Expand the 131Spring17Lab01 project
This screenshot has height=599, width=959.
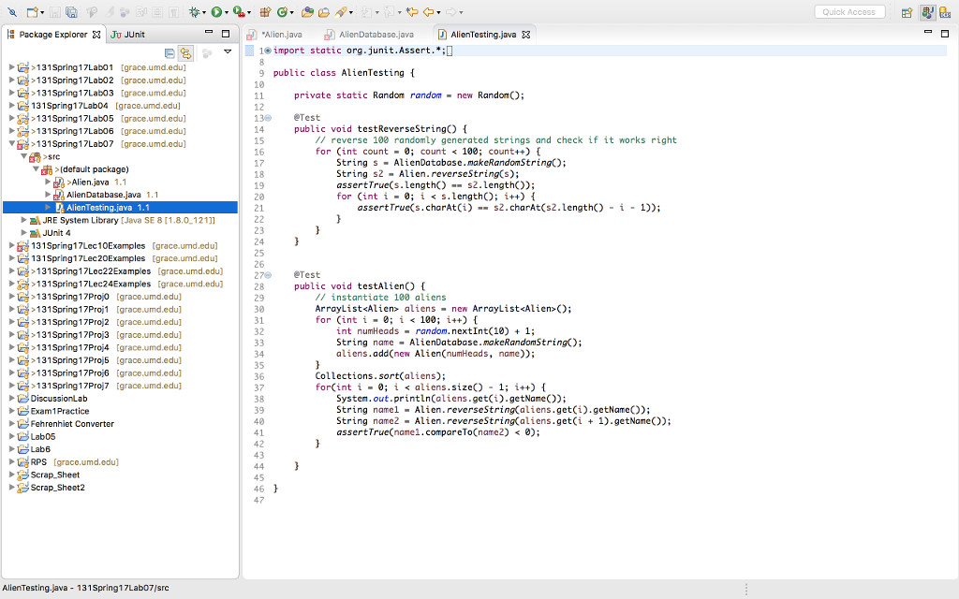click(x=11, y=67)
